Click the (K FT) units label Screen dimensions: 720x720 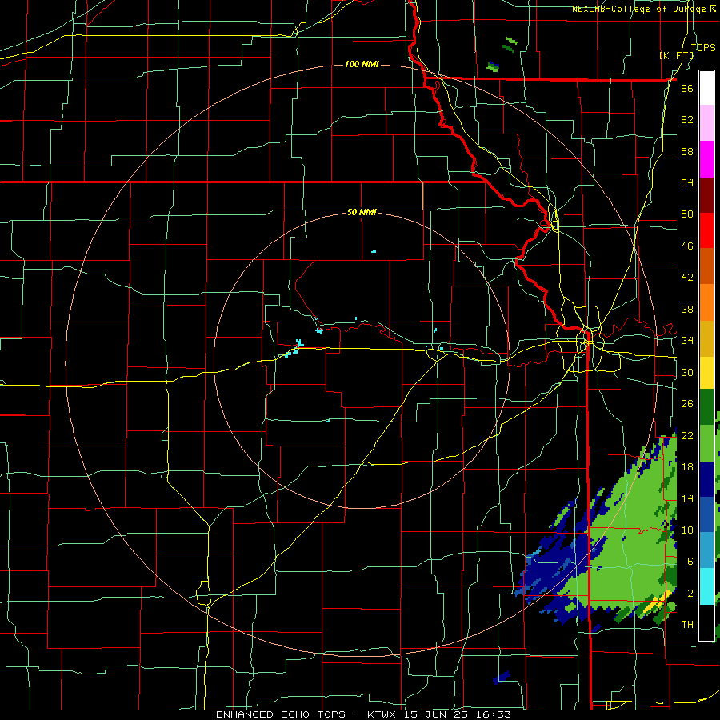click(676, 55)
